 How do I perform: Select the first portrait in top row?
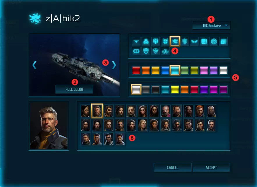click(x=86, y=111)
